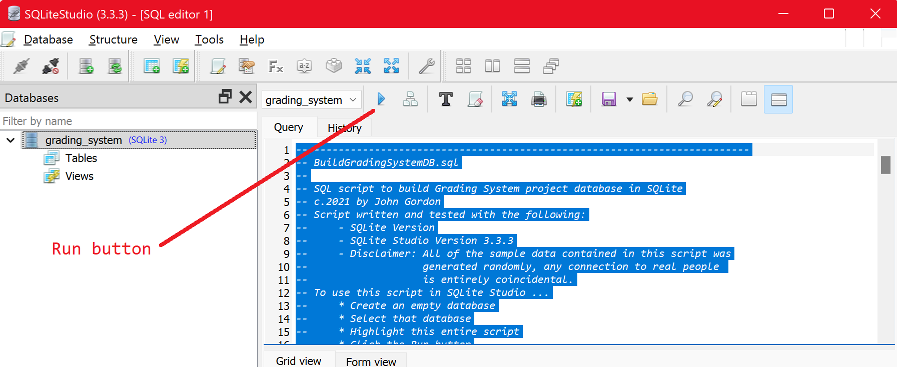
Task: Open the grading_system database dropdown
Action: (x=311, y=100)
